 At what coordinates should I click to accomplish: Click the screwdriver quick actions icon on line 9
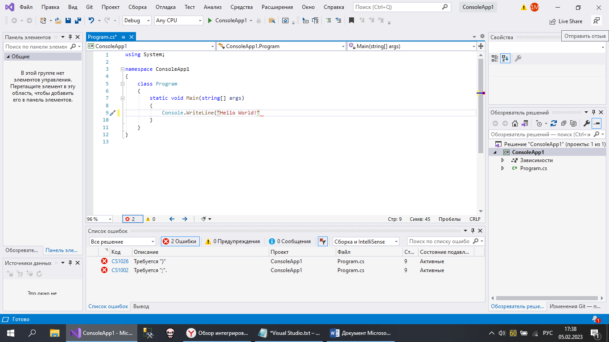tap(112, 113)
